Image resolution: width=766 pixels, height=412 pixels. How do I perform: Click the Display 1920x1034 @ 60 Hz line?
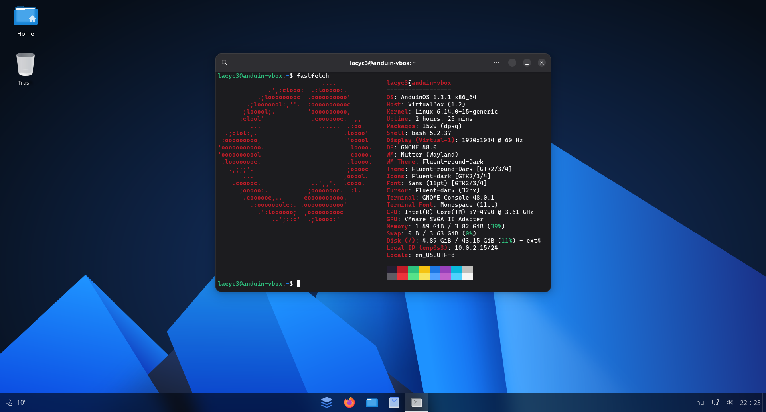click(454, 140)
